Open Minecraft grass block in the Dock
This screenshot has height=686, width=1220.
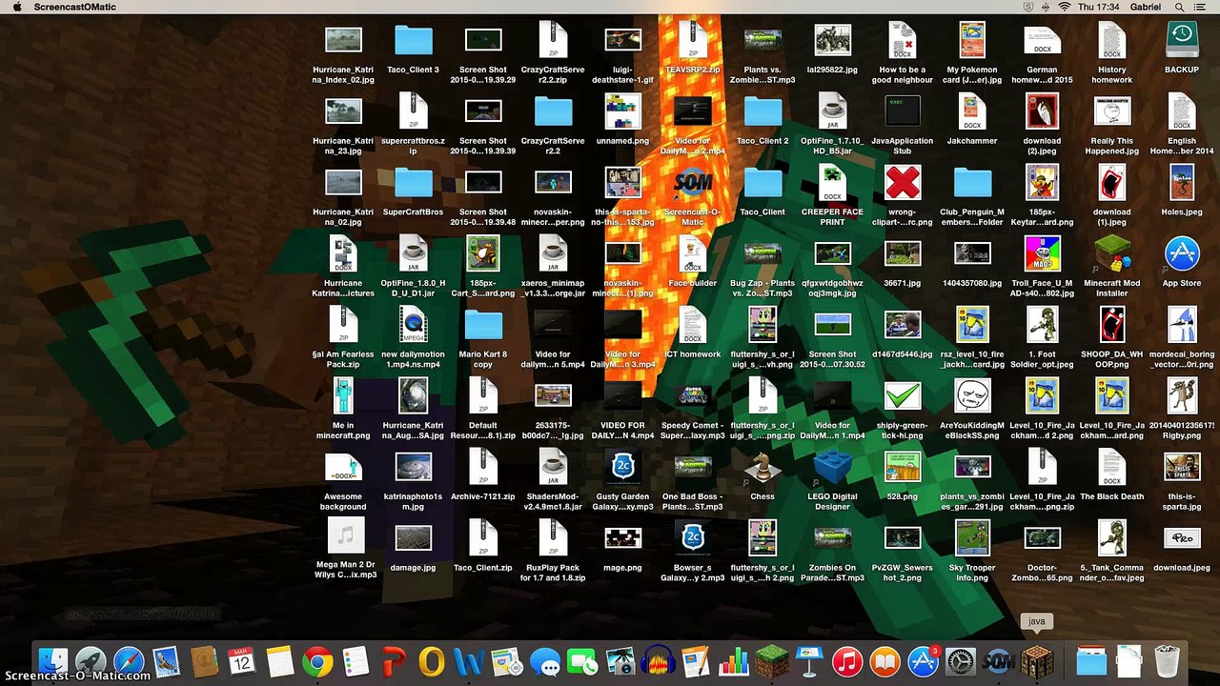(x=771, y=660)
